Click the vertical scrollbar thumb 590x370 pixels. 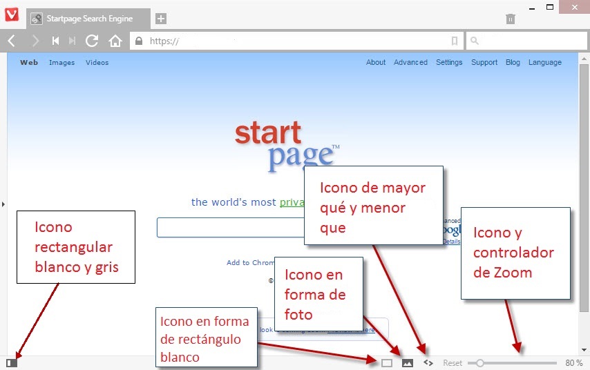click(584, 188)
